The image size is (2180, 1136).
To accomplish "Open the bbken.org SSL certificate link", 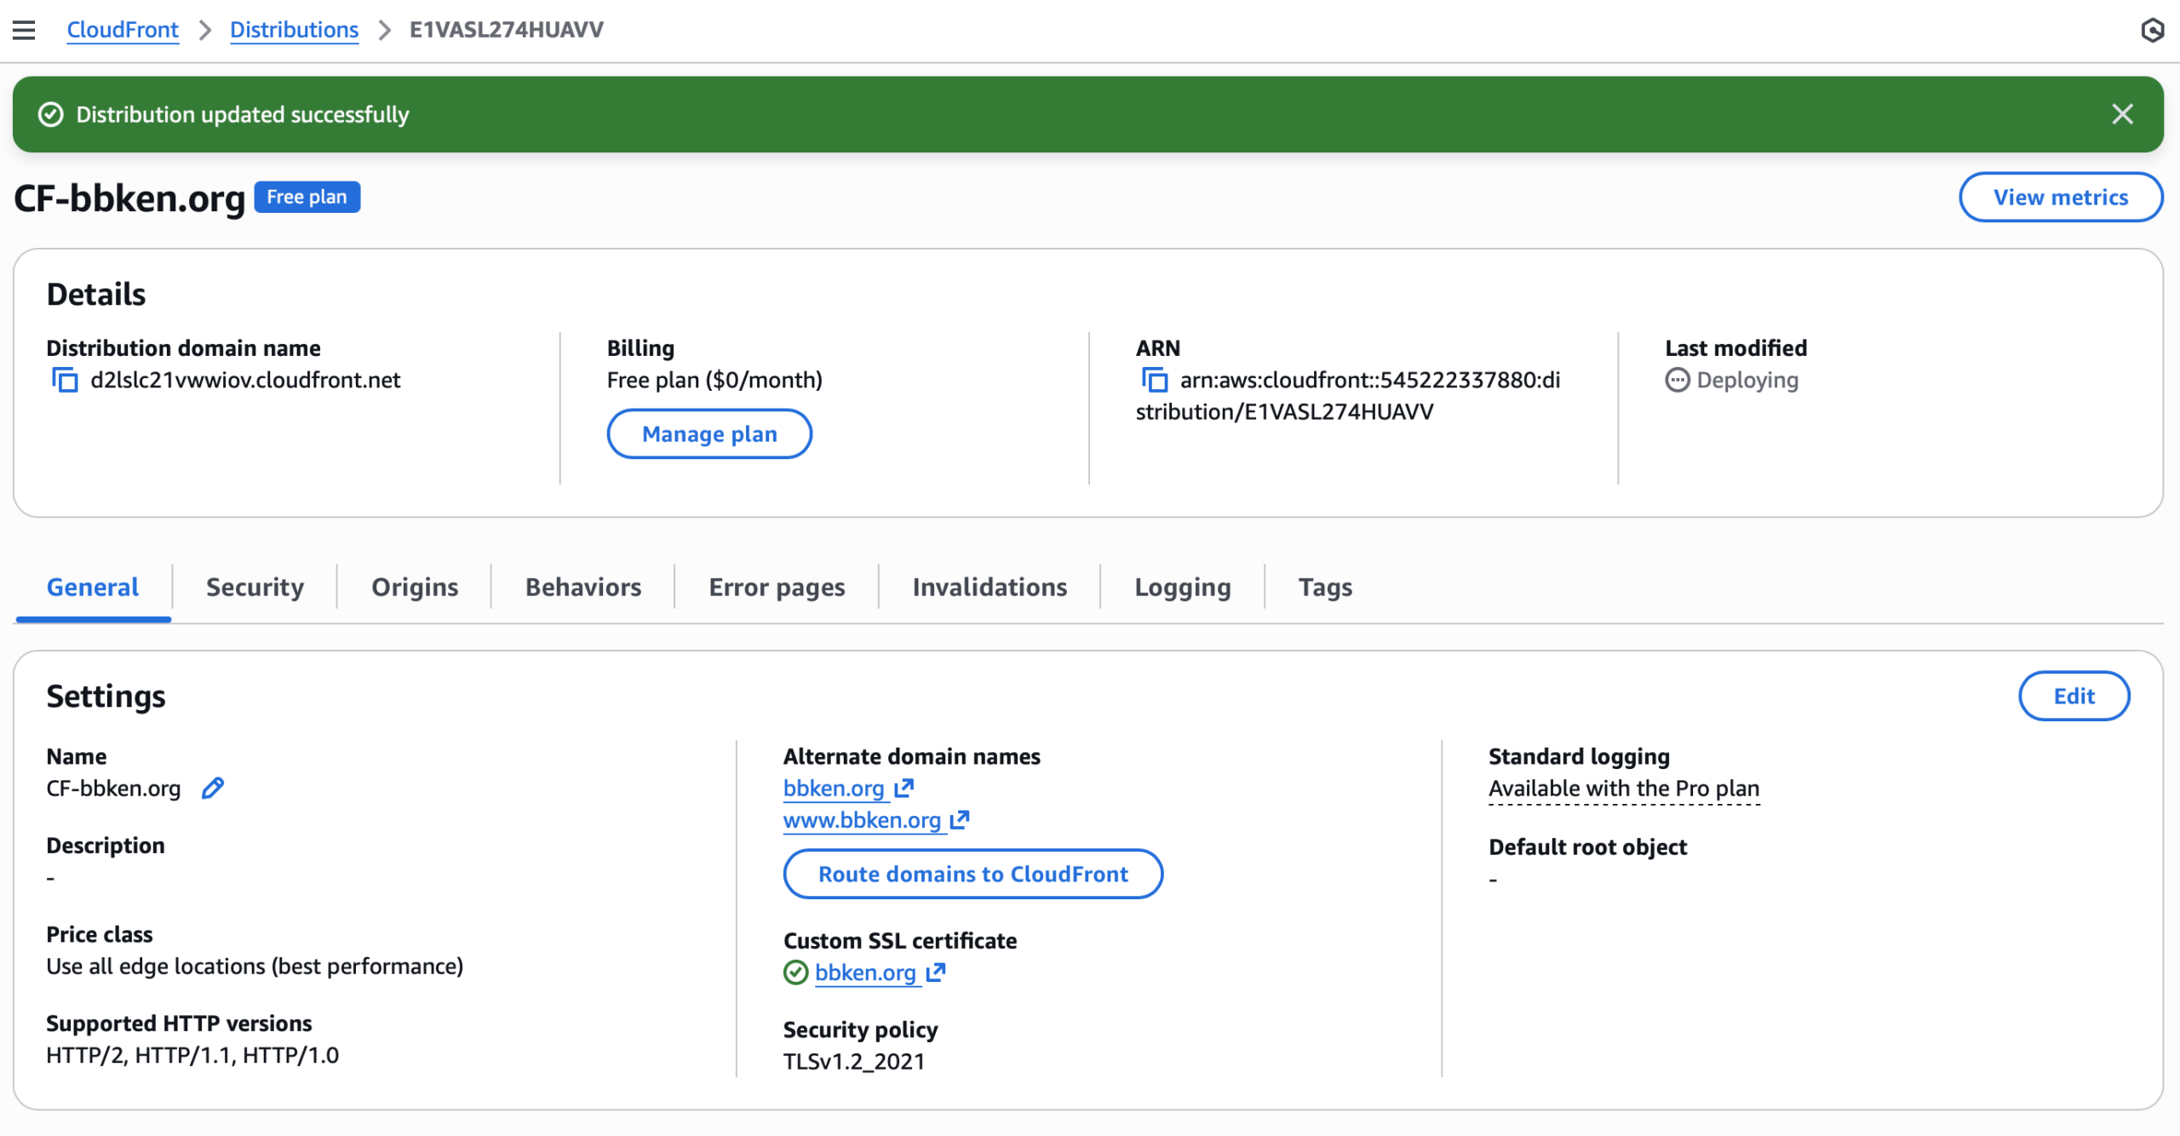I will [865, 972].
